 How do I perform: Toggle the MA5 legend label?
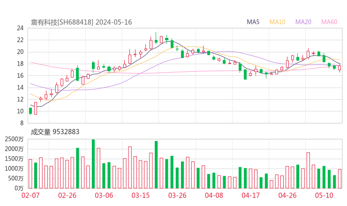point(253,22)
